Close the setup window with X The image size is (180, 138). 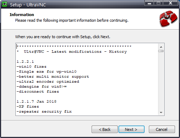point(171,3)
